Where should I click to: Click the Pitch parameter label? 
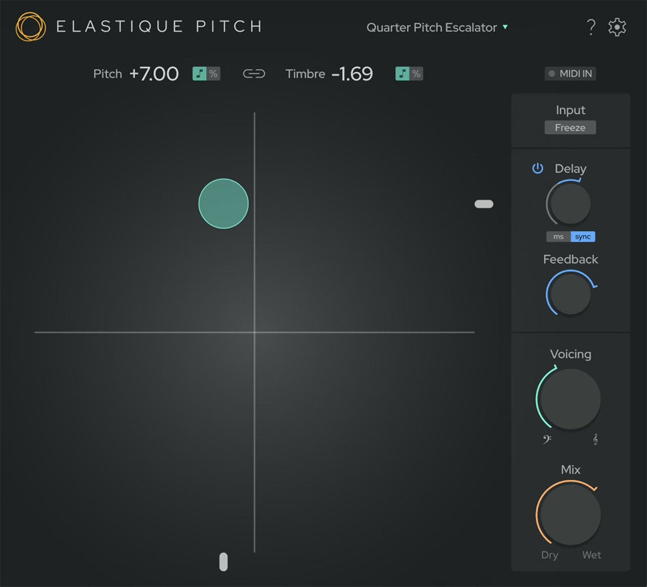coord(107,73)
